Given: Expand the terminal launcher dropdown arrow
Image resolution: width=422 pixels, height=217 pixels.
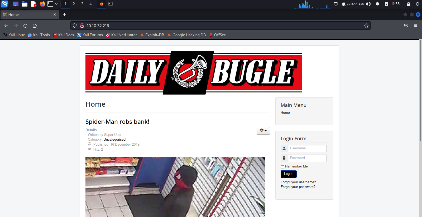Looking at the screenshot, I should click(56, 4).
